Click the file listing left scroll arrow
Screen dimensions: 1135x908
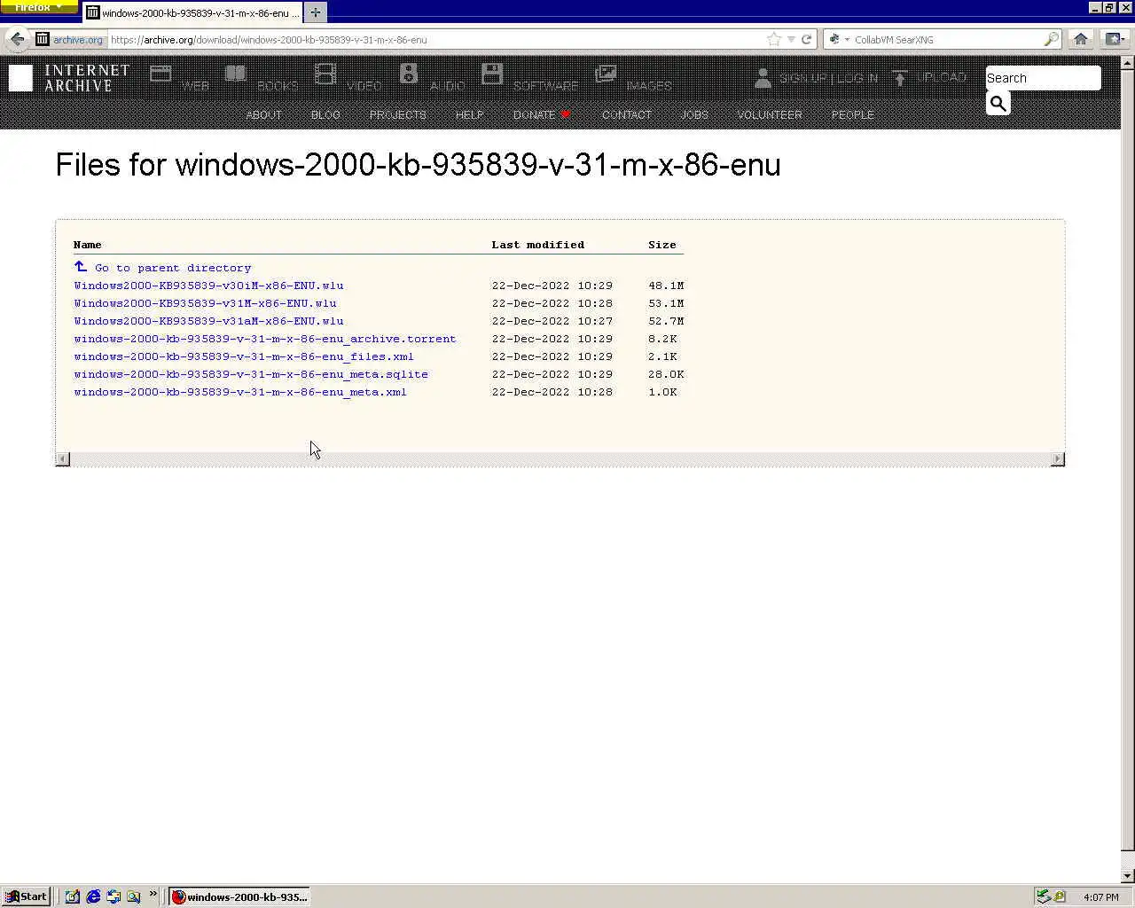point(62,458)
